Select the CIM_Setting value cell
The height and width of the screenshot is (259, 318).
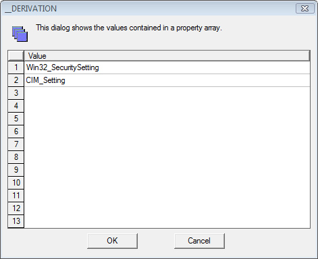coord(167,80)
